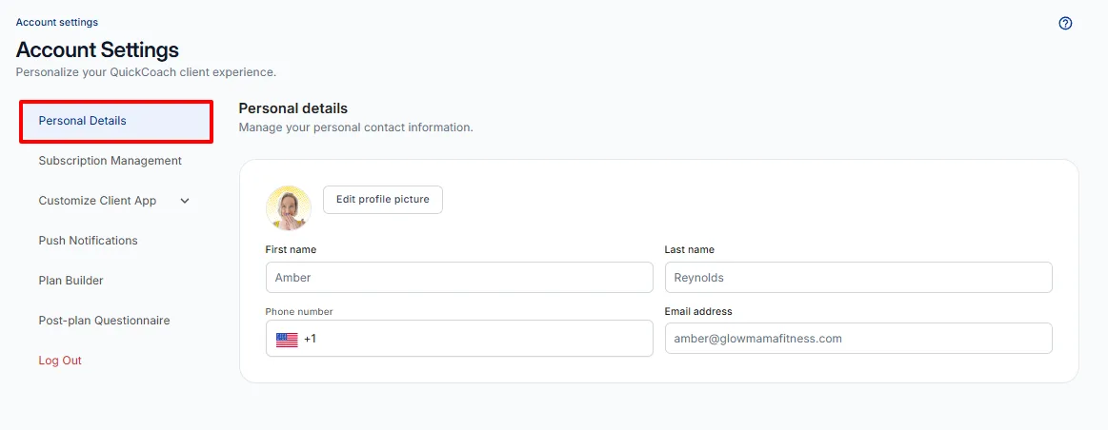This screenshot has width=1108, height=430.
Task: Click Edit profile picture button
Action: [x=382, y=200]
